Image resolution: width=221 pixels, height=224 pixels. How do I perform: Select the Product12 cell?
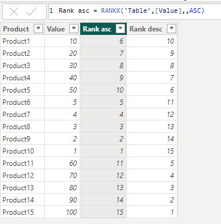point(22,176)
